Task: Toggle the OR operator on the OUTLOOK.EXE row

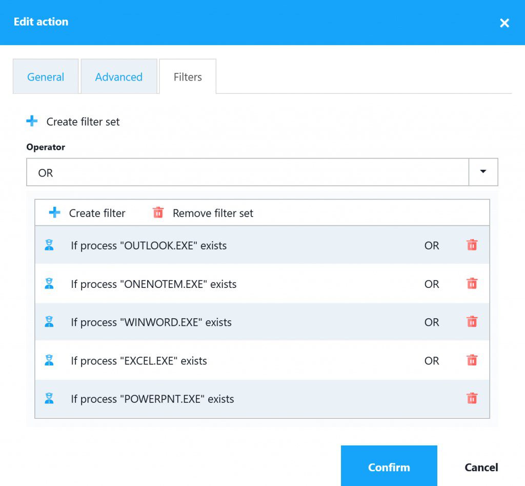Action: click(x=432, y=246)
